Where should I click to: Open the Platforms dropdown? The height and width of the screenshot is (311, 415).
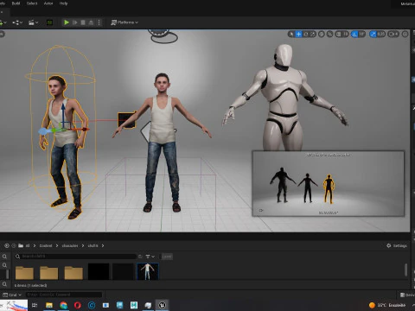124,22
